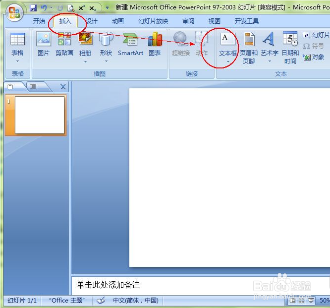Insert an object with 对象

click(313, 57)
